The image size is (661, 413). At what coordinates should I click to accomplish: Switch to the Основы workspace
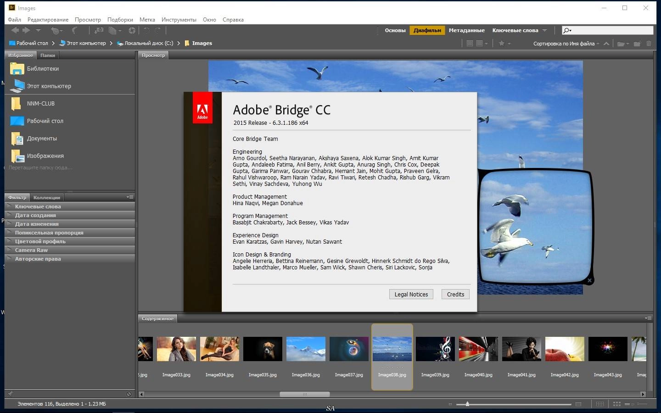click(395, 30)
